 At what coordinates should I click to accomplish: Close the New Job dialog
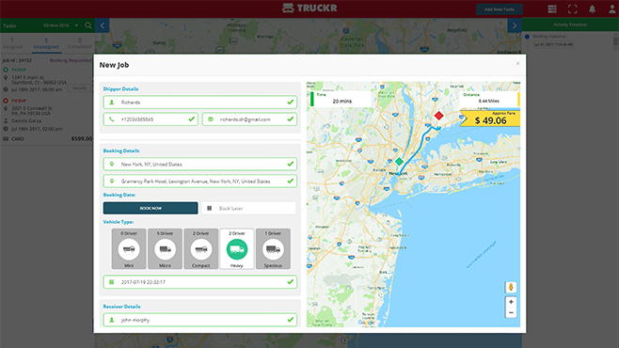(517, 63)
